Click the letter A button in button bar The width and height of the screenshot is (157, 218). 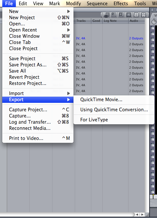tap(136, 15)
